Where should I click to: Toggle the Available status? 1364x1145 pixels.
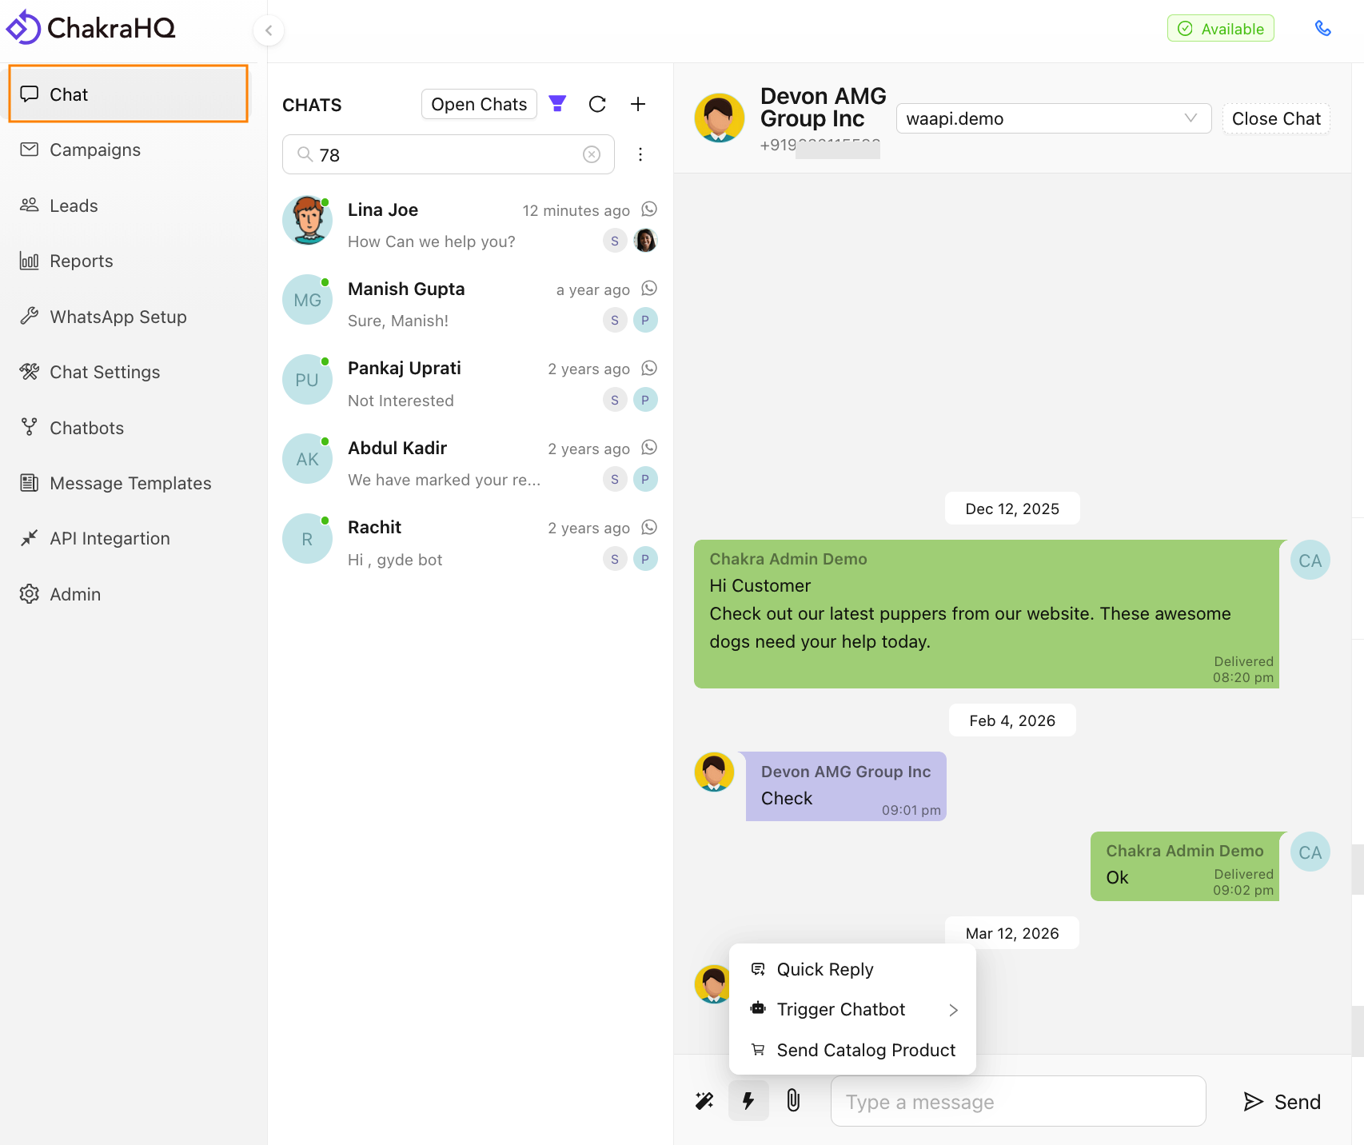coord(1220,28)
